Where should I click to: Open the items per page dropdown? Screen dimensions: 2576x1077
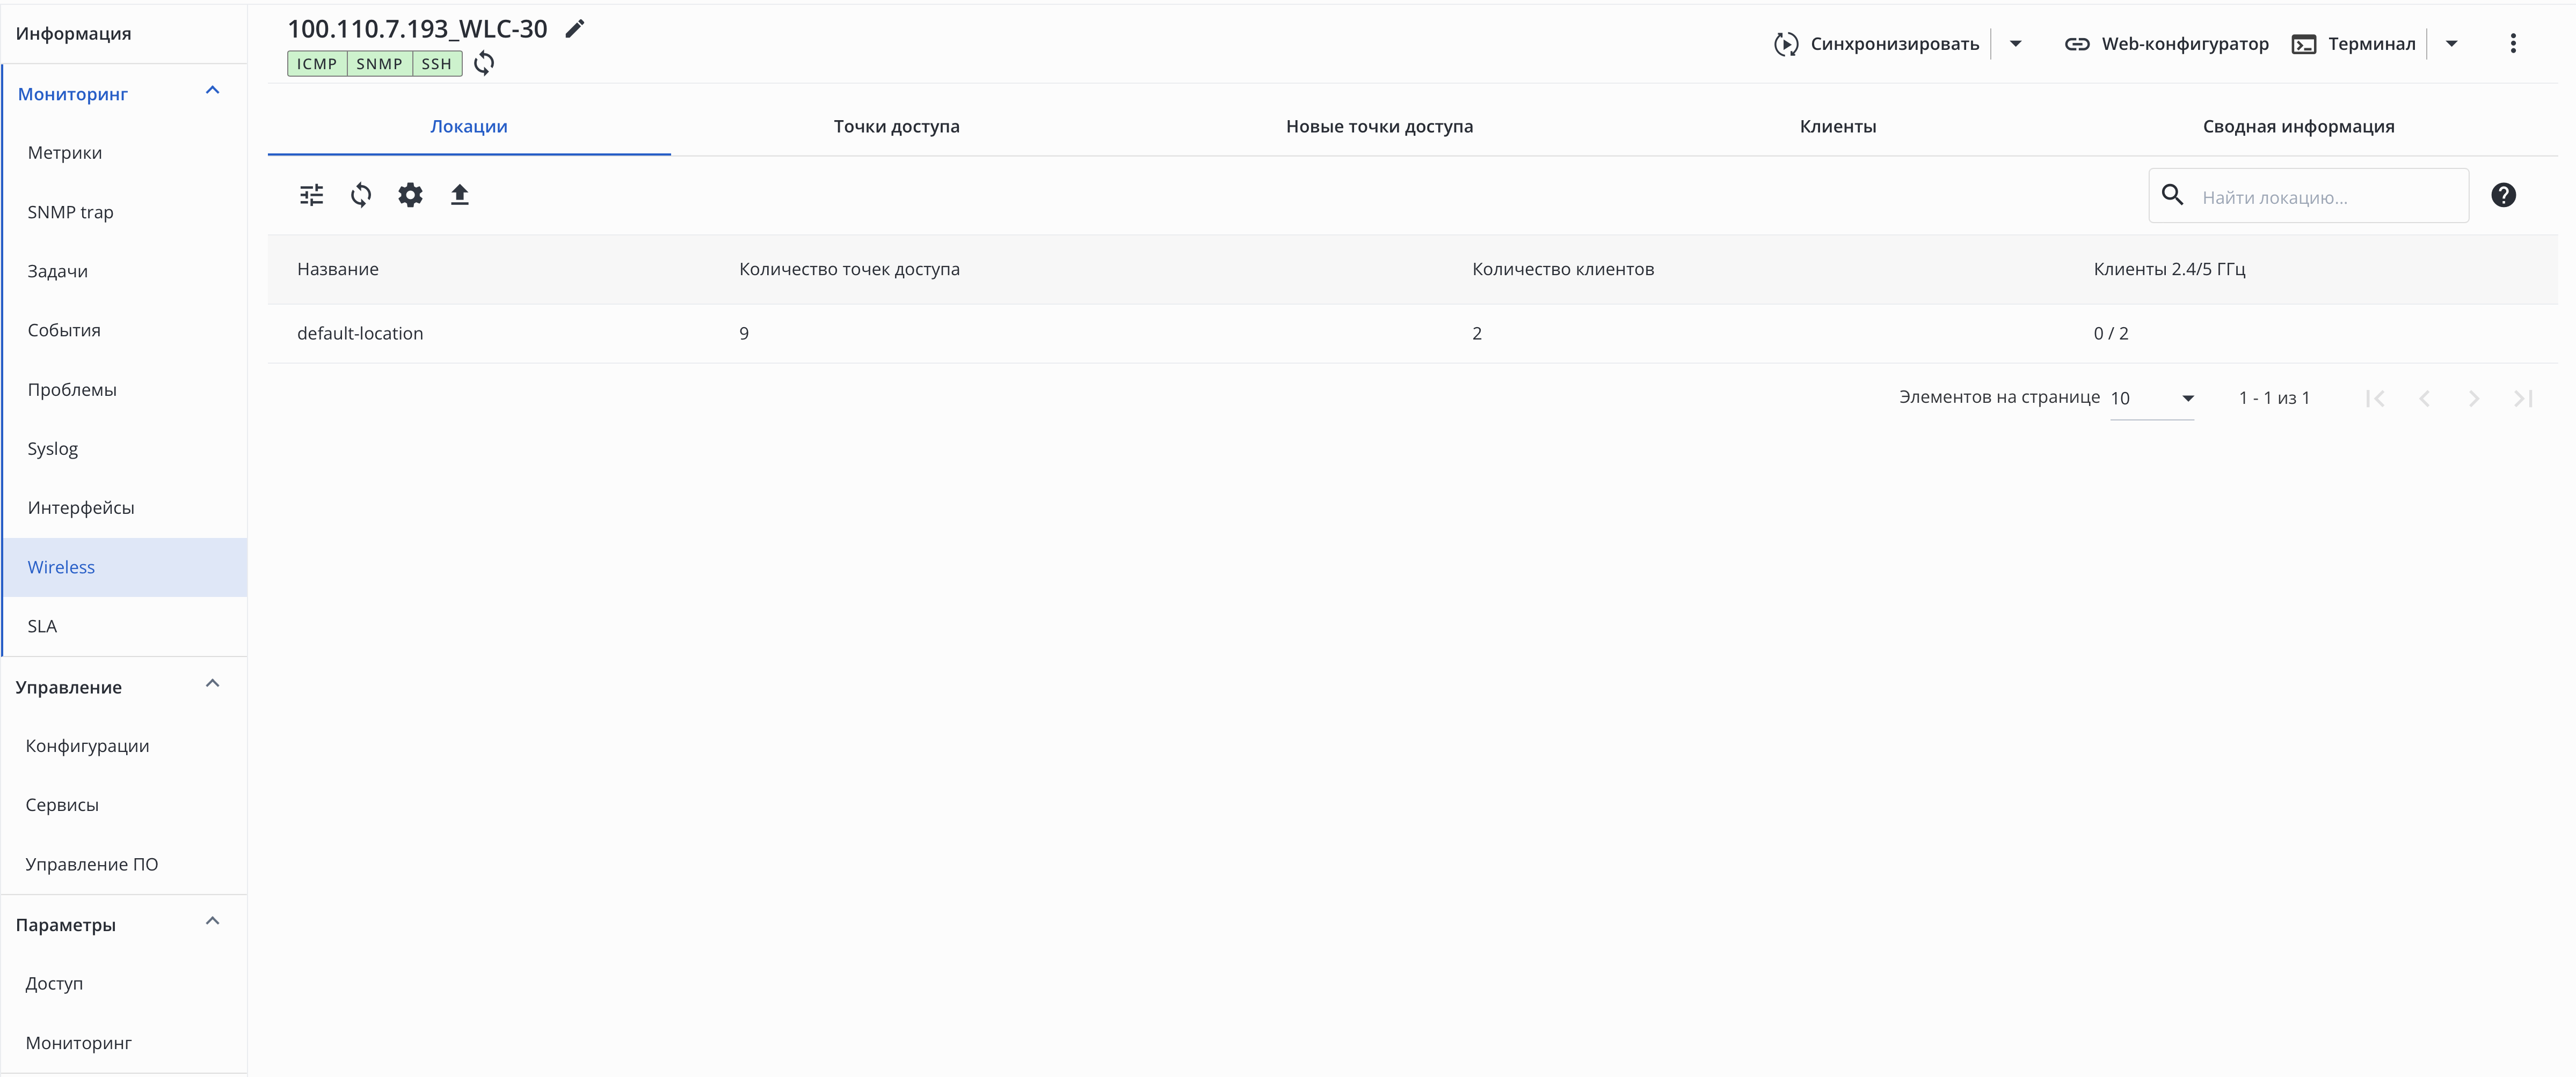point(2152,399)
